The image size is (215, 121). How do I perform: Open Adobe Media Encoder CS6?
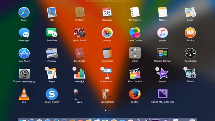click(x=163, y=94)
